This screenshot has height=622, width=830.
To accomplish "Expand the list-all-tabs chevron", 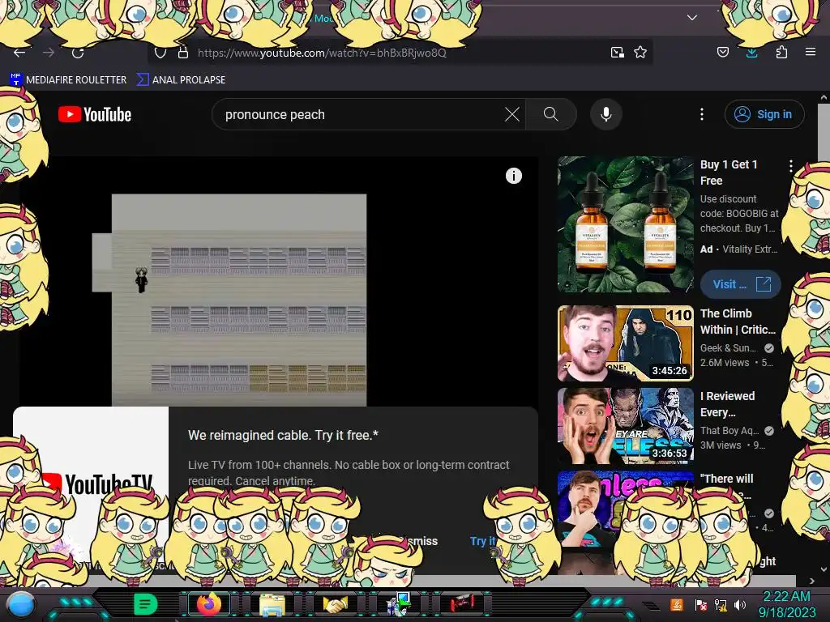I will pyautogui.click(x=692, y=18).
